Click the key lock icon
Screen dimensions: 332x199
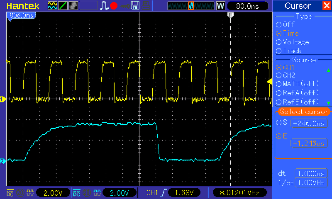click(x=125, y=6)
